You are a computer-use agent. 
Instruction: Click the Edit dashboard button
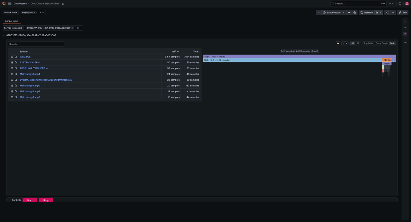click(x=403, y=13)
